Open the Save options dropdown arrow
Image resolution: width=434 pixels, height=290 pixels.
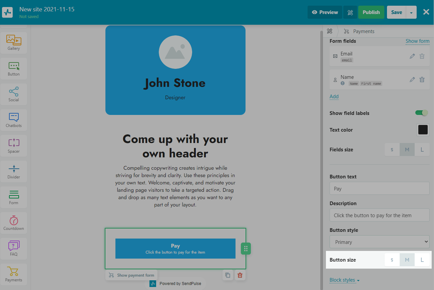(411, 12)
